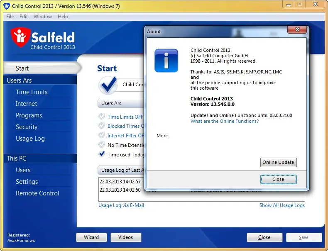The height and width of the screenshot is (251, 328).
Task: Click the More link in About dialog
Action: click(x=162, y=136)
